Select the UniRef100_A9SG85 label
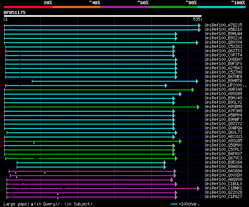The width and height of the screenshot is (249, 207). [223, 141]
